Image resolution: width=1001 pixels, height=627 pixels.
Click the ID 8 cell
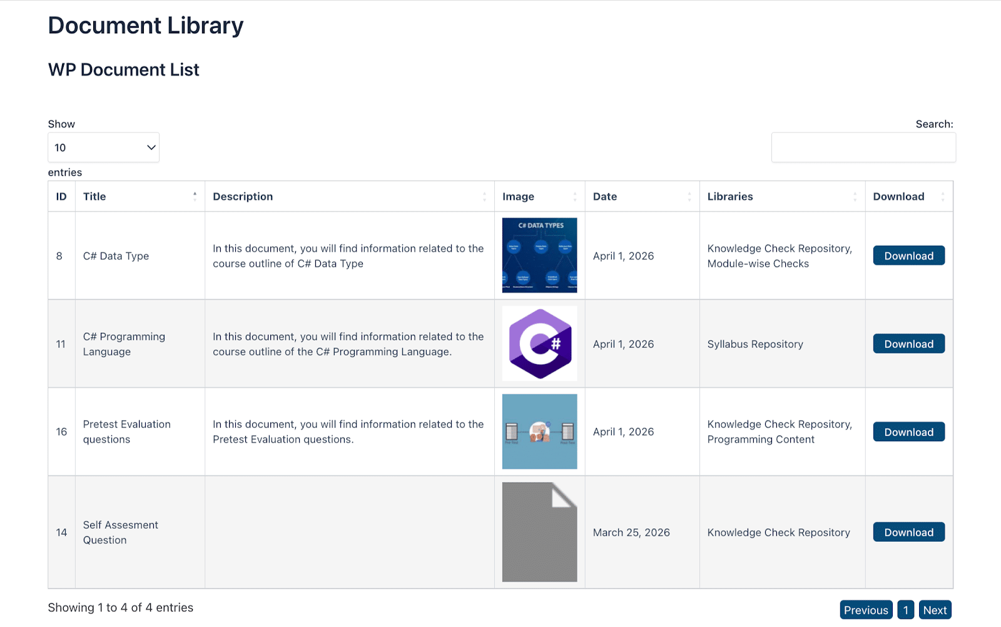(x=61, y=256)
